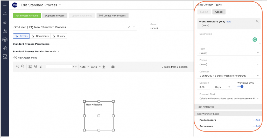Click the Group (none) field
This screenshot has width=267, height=138.
[171, 28]
